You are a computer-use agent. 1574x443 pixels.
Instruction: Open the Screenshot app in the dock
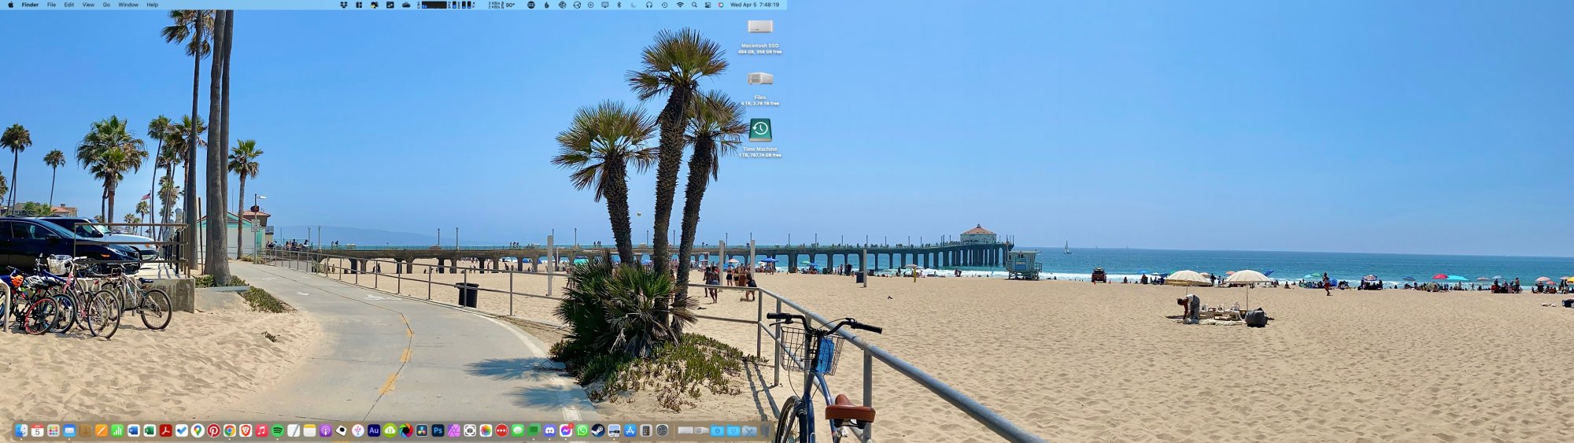470,430
